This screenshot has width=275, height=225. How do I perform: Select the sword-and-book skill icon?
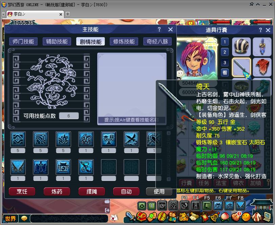pos(41,167)
